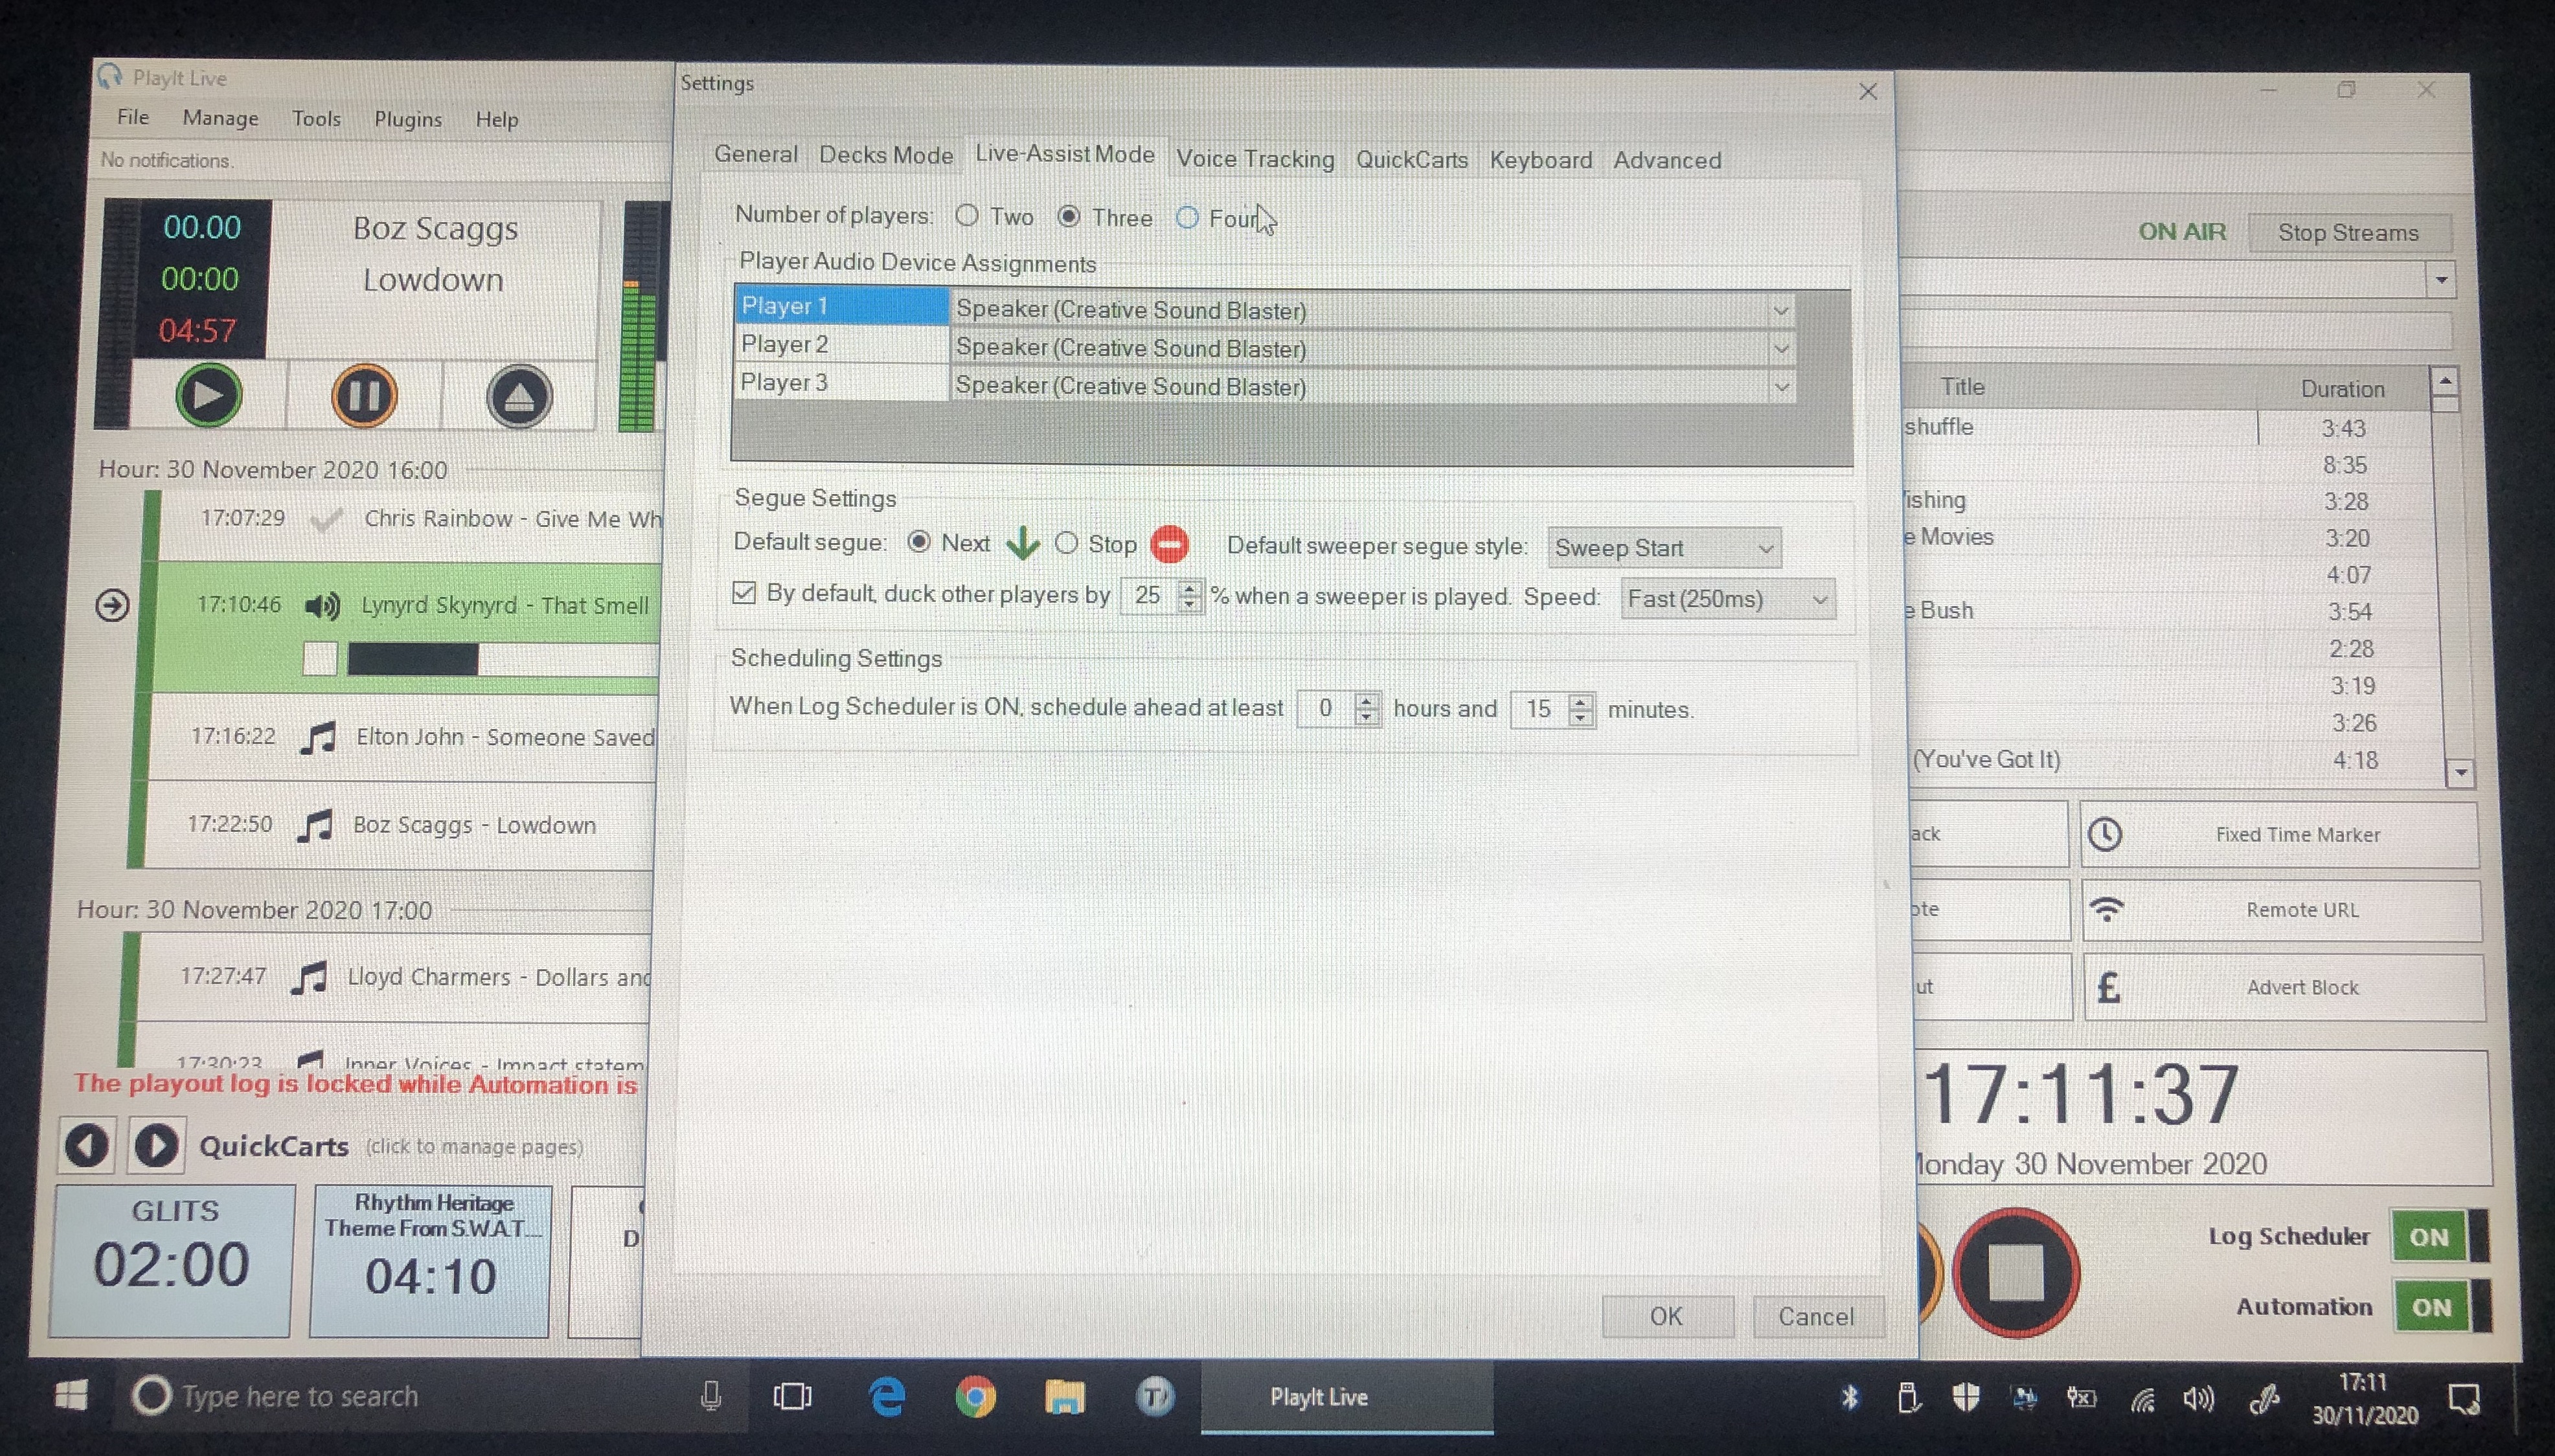Open the Plugins menu
Viewport: 2555px width, 1456px height.
(x=407, y=119)
